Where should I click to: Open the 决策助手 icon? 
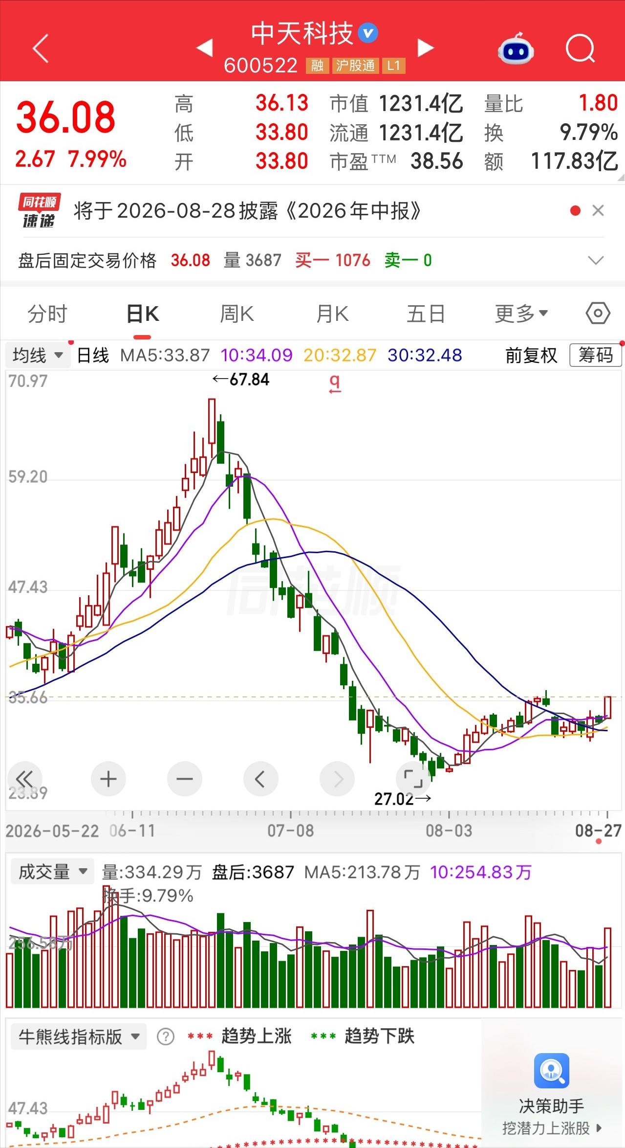[x=551, y=1071]
